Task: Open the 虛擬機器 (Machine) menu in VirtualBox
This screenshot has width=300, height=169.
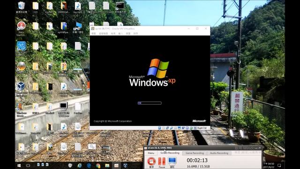Action: (x=103, y=33)
